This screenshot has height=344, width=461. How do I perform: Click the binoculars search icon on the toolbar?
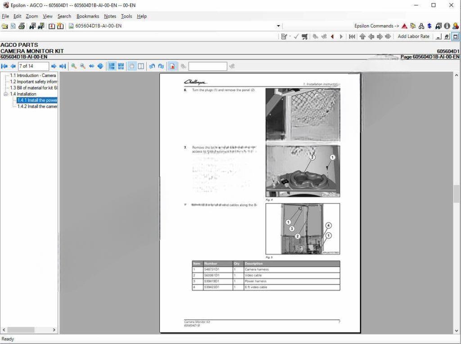coord(32,26)
